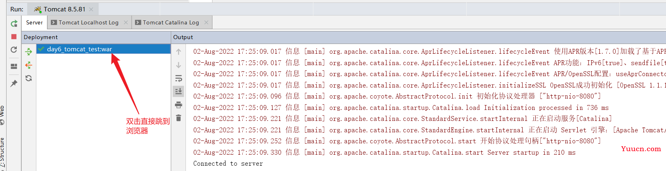
Task: Clear all console output with trash icon
Action: [x=179, y=118]
